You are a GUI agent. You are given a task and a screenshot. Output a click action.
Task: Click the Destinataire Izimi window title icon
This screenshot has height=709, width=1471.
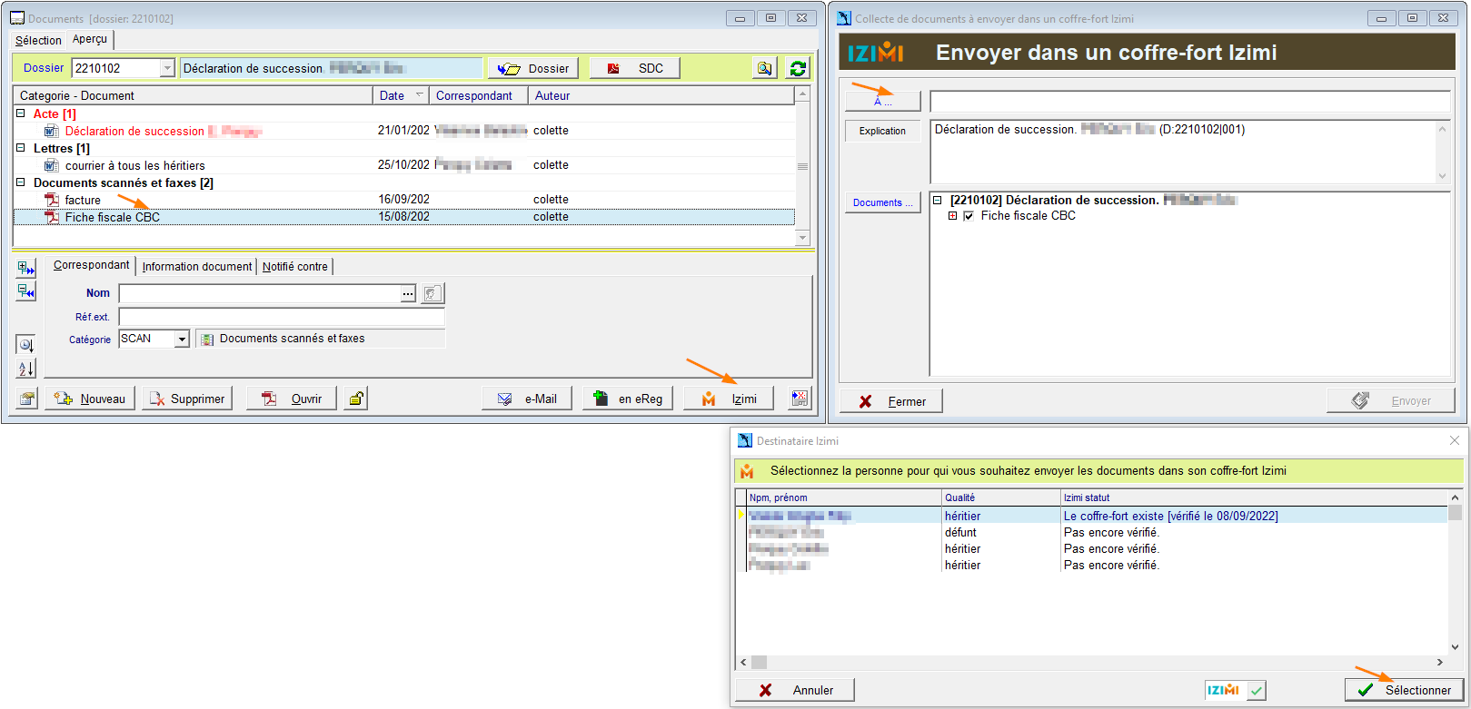[745, 440]
